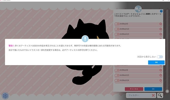Screen dimensions: 170x100
Task: Select the ArtMesh8 list row
Action: (138, 70)
